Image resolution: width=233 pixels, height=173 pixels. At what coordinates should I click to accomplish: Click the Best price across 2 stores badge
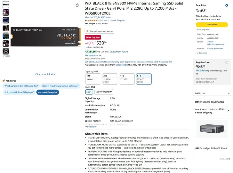(x=100, y=31)
